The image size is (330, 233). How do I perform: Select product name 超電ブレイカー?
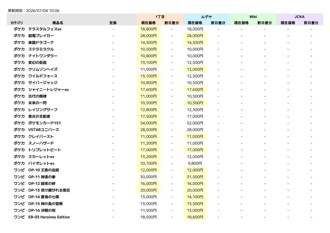(41, 36)
